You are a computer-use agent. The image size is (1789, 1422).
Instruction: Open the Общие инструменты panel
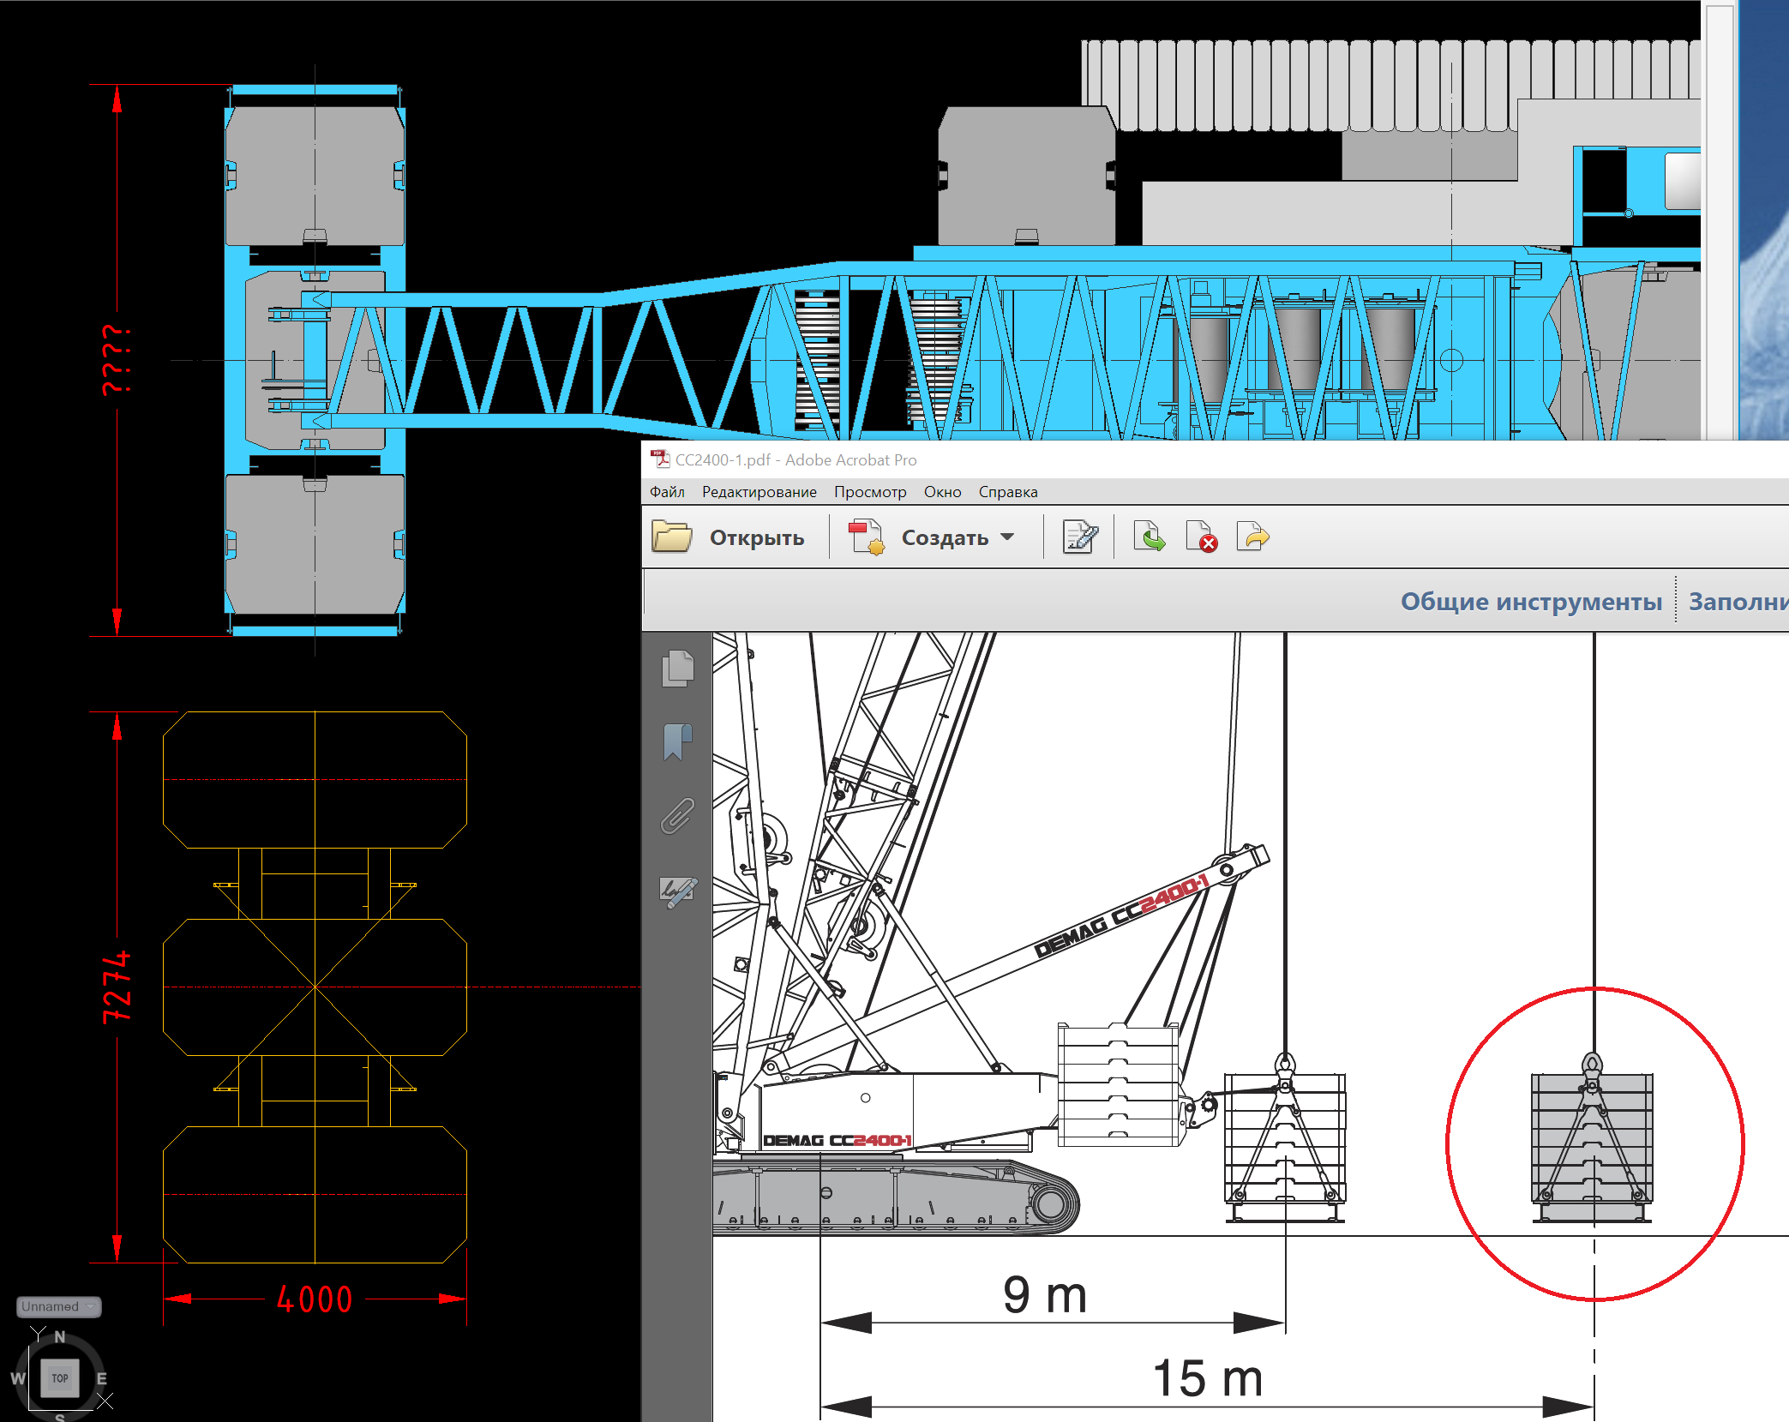pyautogui.click(x=1531, y=602)
